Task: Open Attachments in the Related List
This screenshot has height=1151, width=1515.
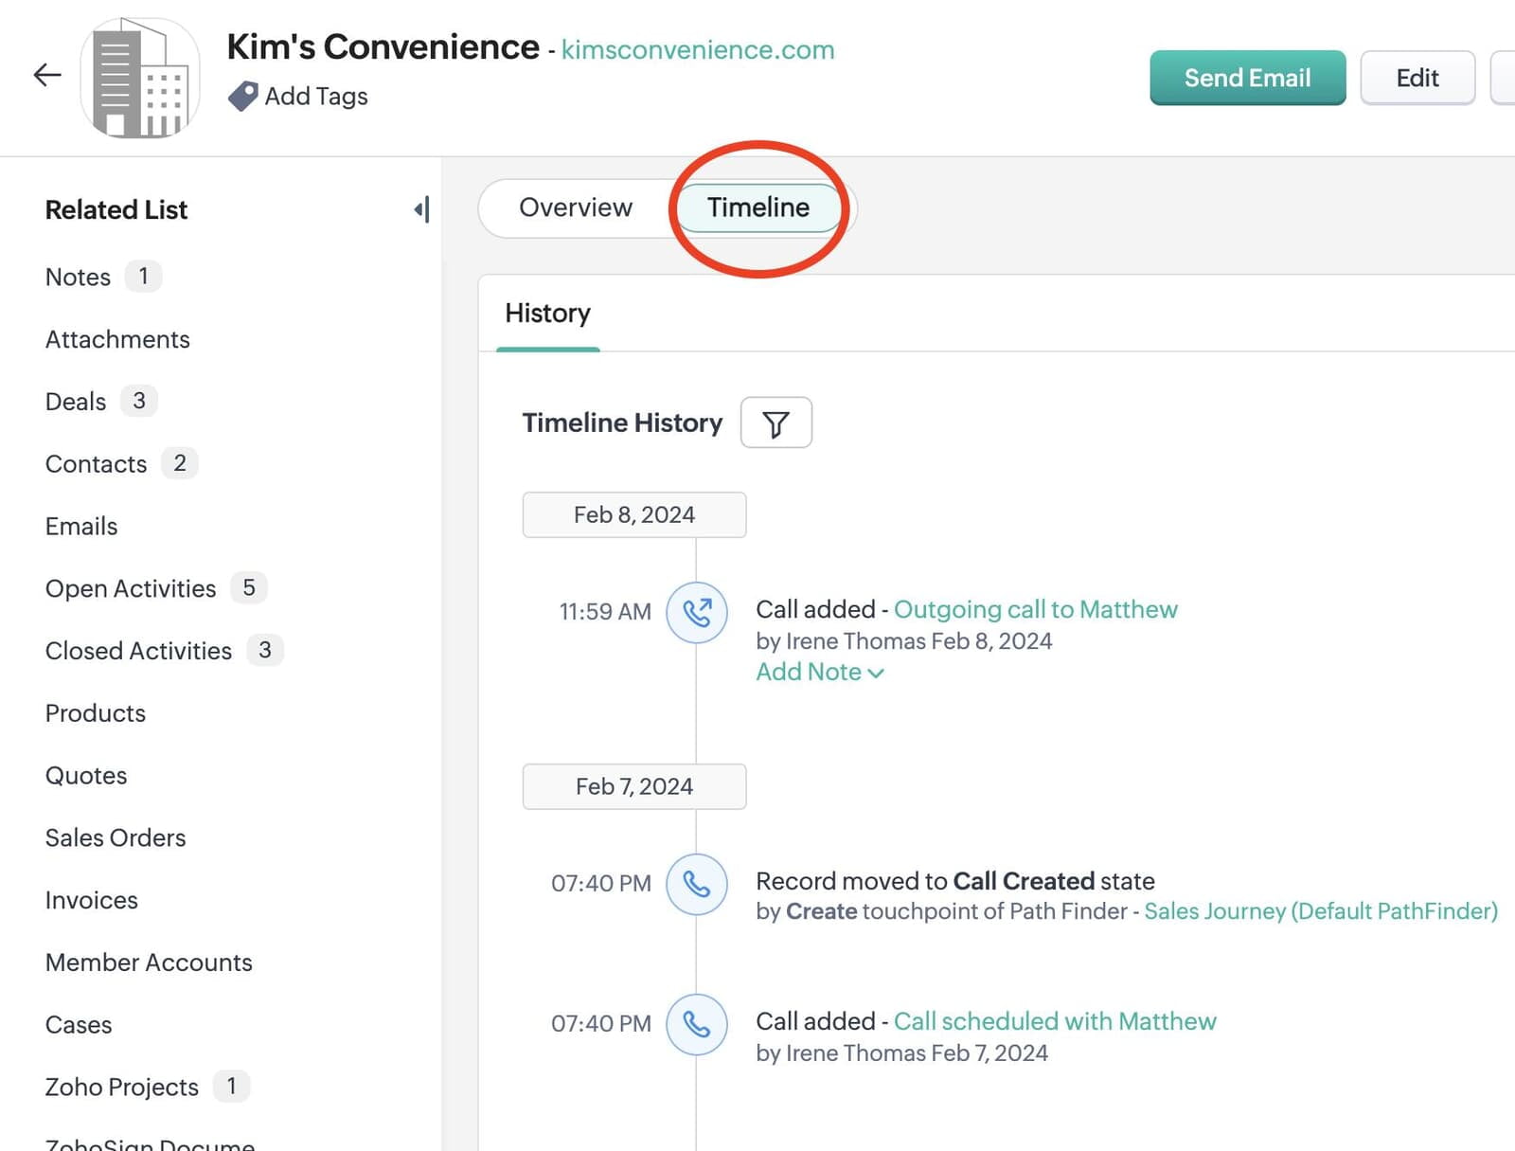Action: 117,339
